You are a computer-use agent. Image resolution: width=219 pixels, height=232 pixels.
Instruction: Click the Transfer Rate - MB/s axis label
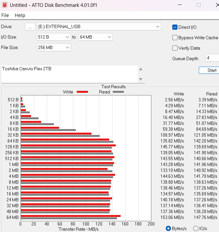(x=78, y=229)
